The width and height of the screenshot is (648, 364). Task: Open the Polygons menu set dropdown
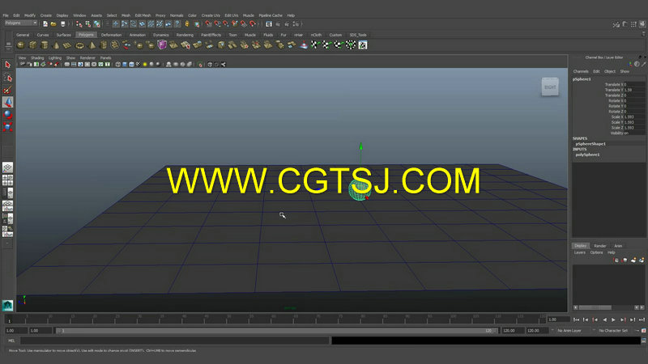click(x=21, y=23)
